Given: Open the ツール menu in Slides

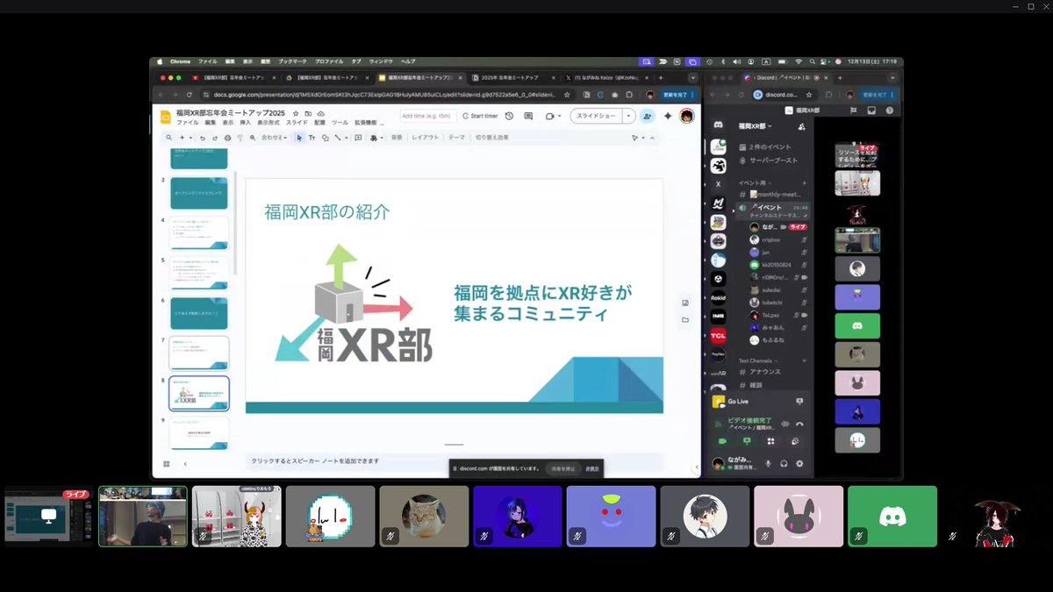Looking at the screenshot, I should coord(340,123).
